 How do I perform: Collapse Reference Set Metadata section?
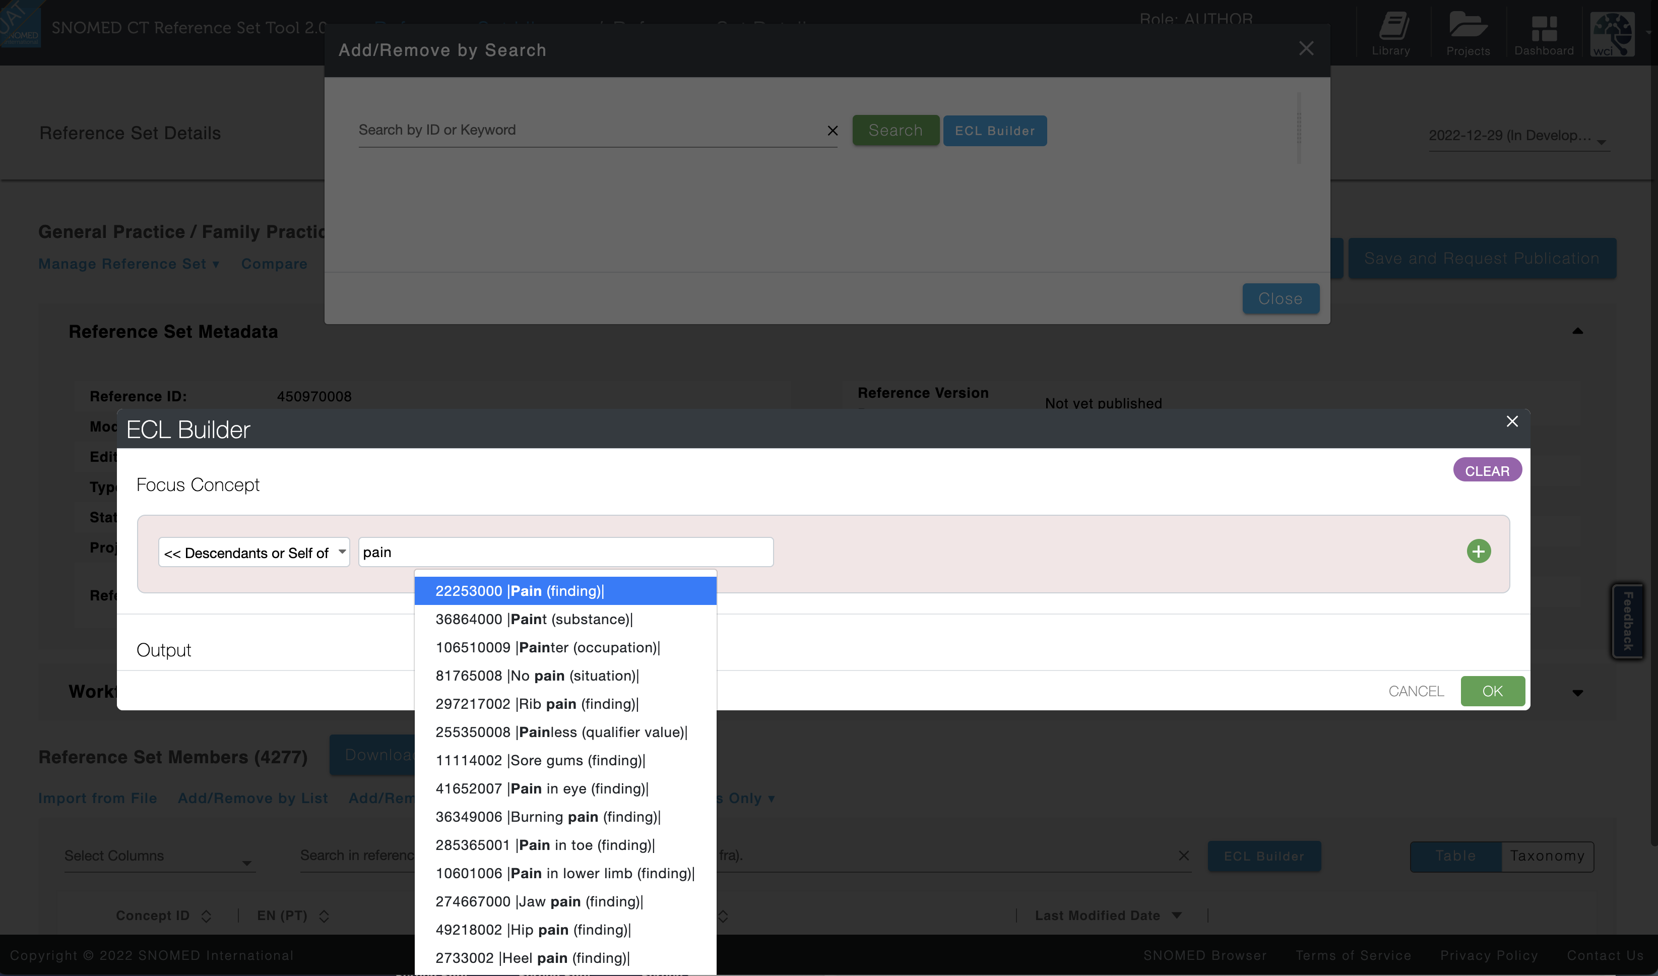1577,331
